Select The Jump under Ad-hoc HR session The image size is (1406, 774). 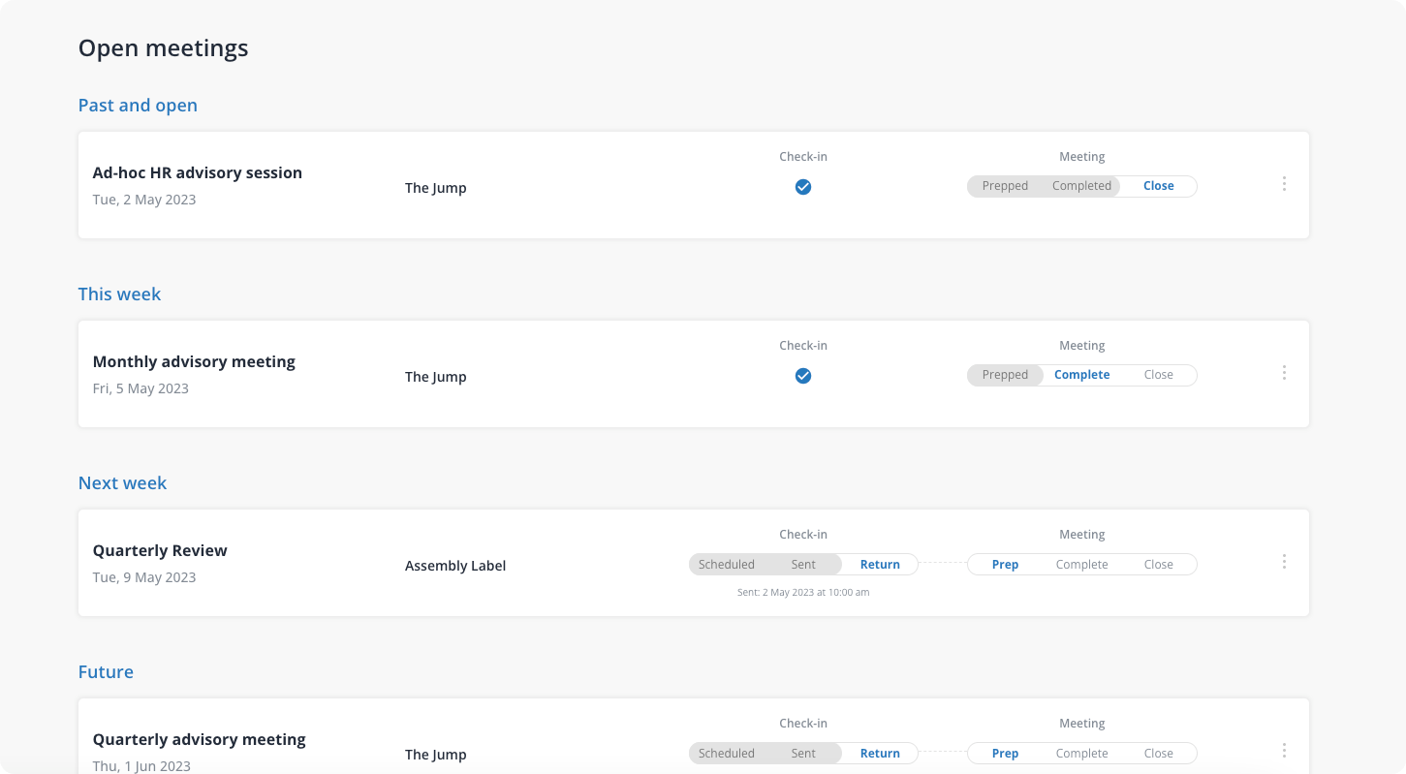tap(435, 188)
